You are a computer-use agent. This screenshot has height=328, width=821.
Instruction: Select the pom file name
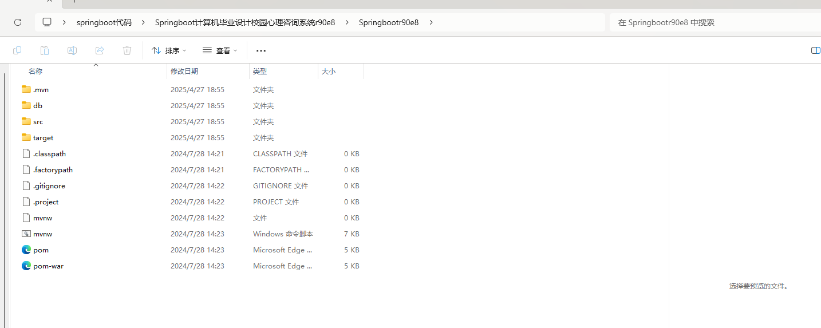tap(41, 250)
